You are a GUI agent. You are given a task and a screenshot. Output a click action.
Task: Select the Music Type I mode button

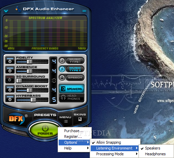[75, 61]
